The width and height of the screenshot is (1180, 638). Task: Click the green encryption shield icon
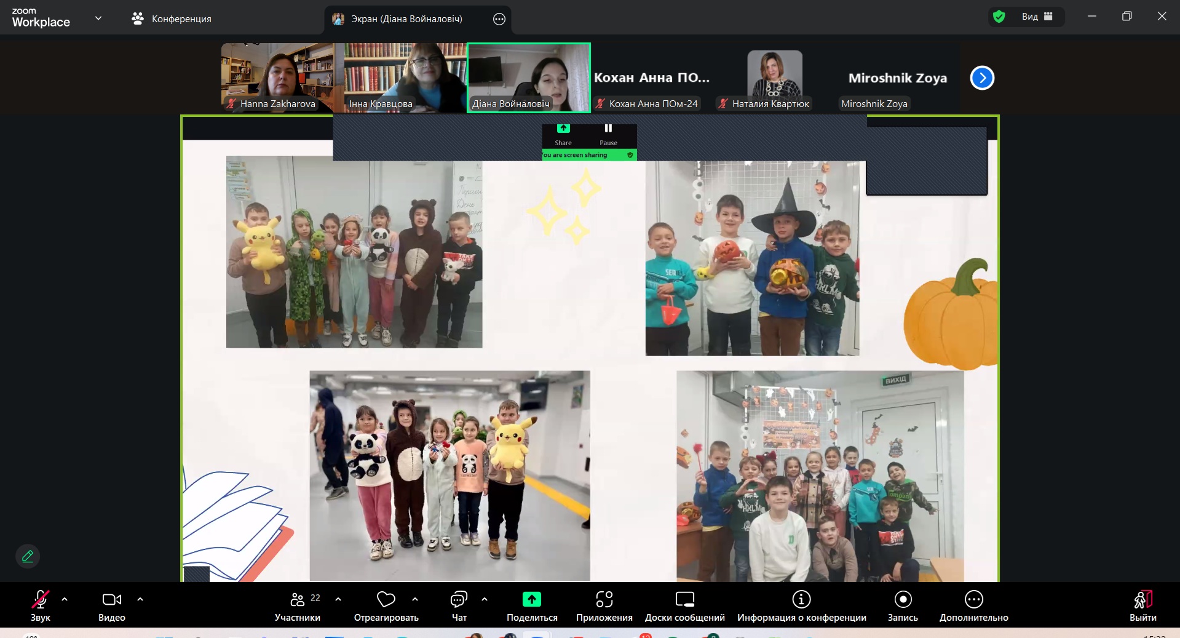[999, 17]
